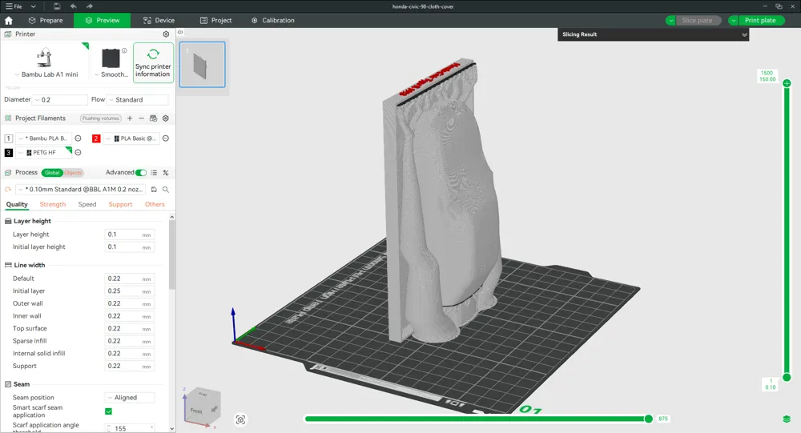The height and width of the screenshot is (433, 801).
Task: Pick color for black filament 3 swatch
Action: coord(9,153)
